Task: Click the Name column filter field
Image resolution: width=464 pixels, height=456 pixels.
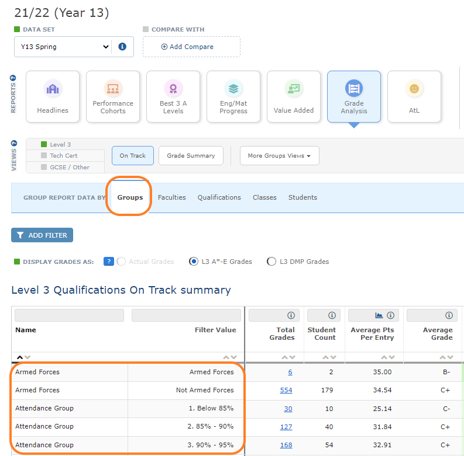Action: coord(70,315)
